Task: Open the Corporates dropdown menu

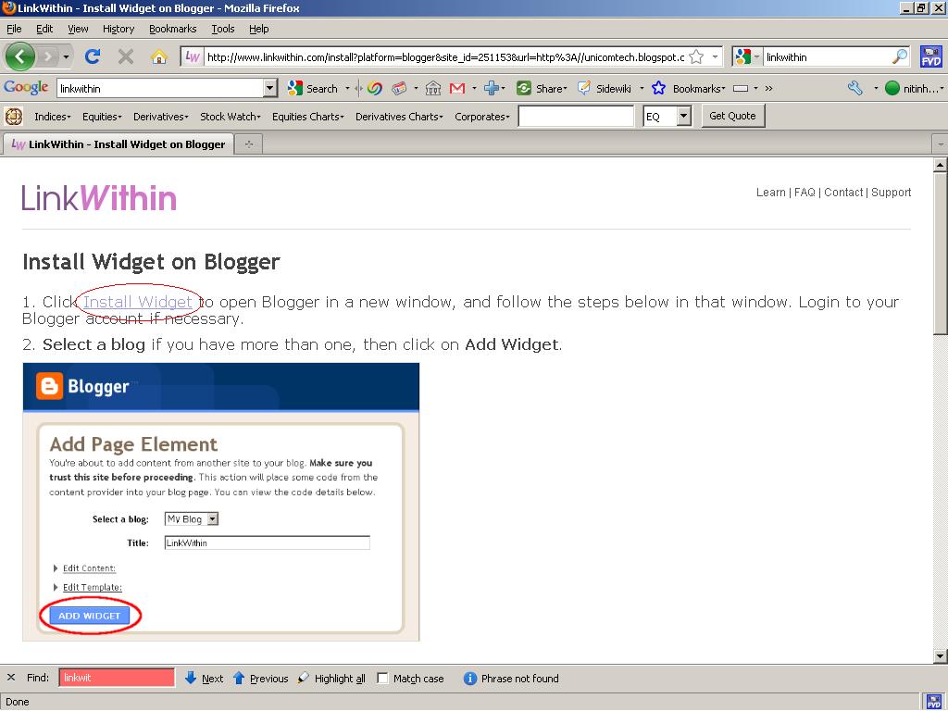Action: (x=481, y=117)
